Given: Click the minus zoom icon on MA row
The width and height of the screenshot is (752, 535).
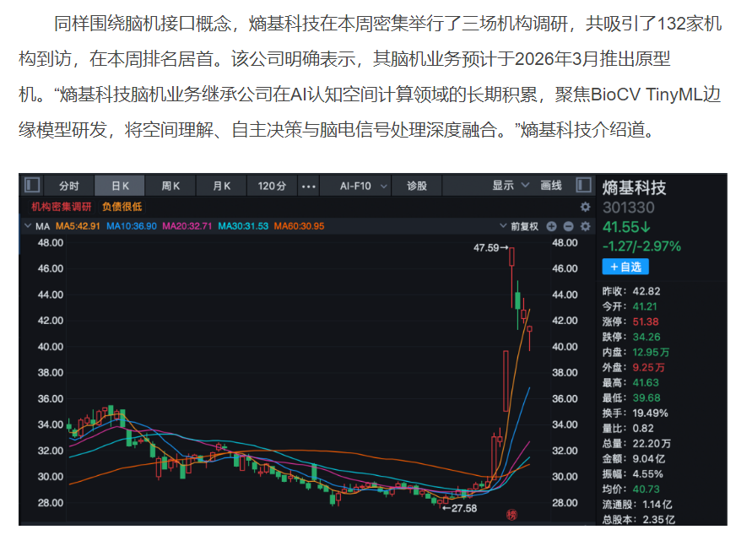Looking at the screenshot, I should pos(569,226).
